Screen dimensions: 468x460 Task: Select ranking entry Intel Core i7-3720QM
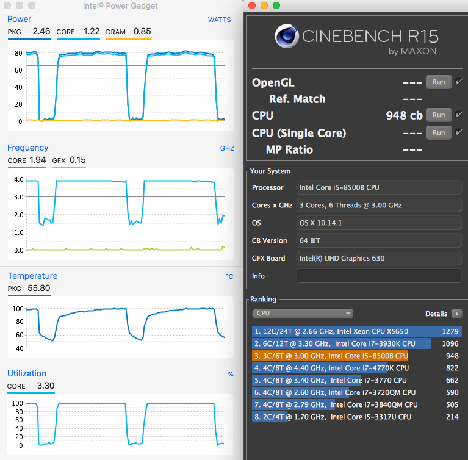pos(357,392)
